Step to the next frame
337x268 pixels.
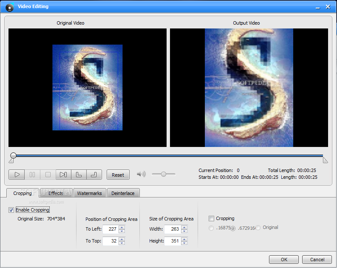coord(63,175)
